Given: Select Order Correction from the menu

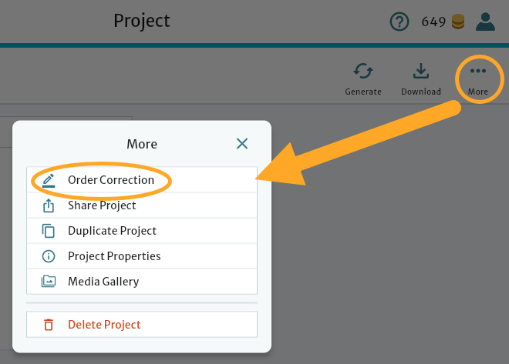Looking at the screenshot, I should click(x=111, y=180).
